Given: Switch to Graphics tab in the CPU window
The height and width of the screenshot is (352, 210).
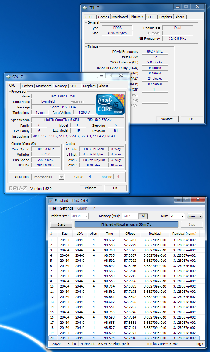Looking at the screenshot, I should click(x=89, y=86).
